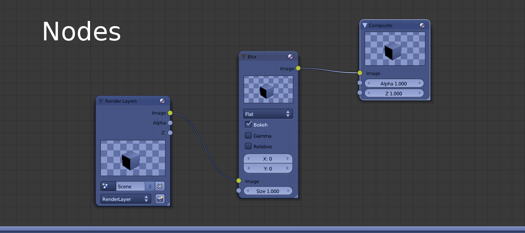Open the RenderLayer dropdown

click(x=126, y=199)
